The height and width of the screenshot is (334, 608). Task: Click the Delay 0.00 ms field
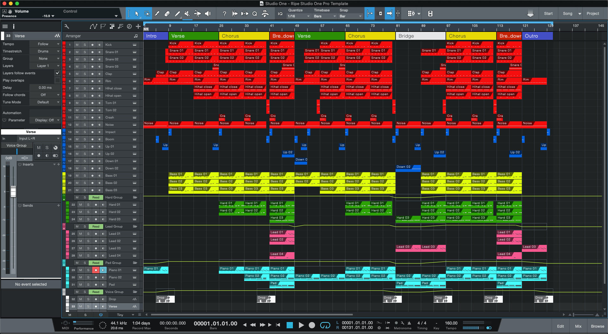(45, 88)
